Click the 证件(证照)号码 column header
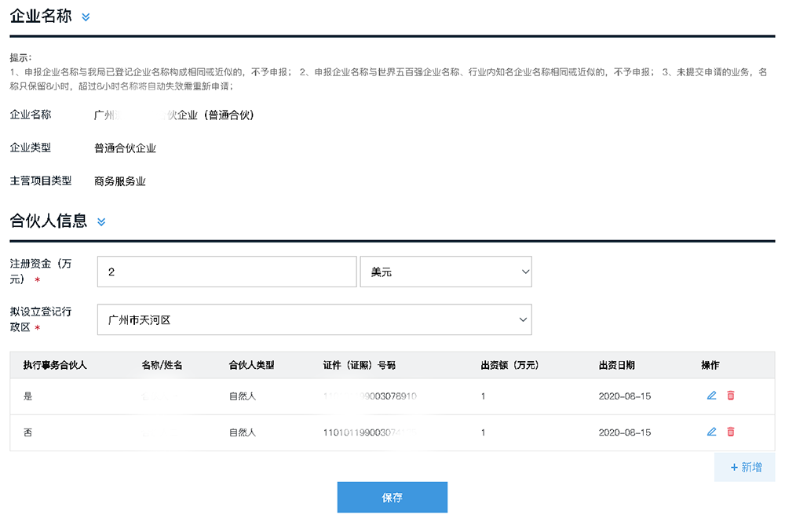This screenshot has width=785, height=518. 360,365
